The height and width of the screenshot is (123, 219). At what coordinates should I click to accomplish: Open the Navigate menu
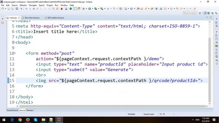click(33, 5)
